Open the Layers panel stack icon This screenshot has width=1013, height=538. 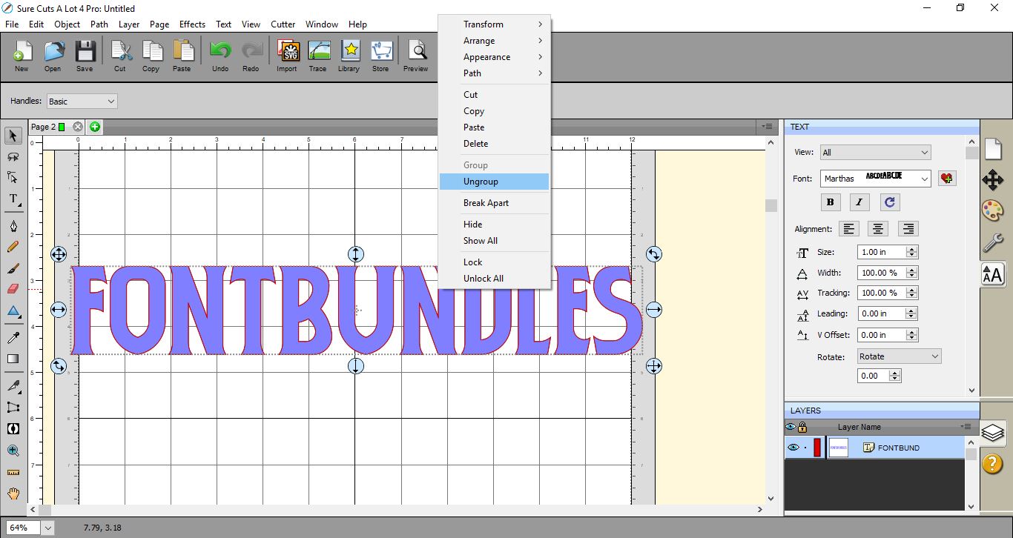click(993, 432)
